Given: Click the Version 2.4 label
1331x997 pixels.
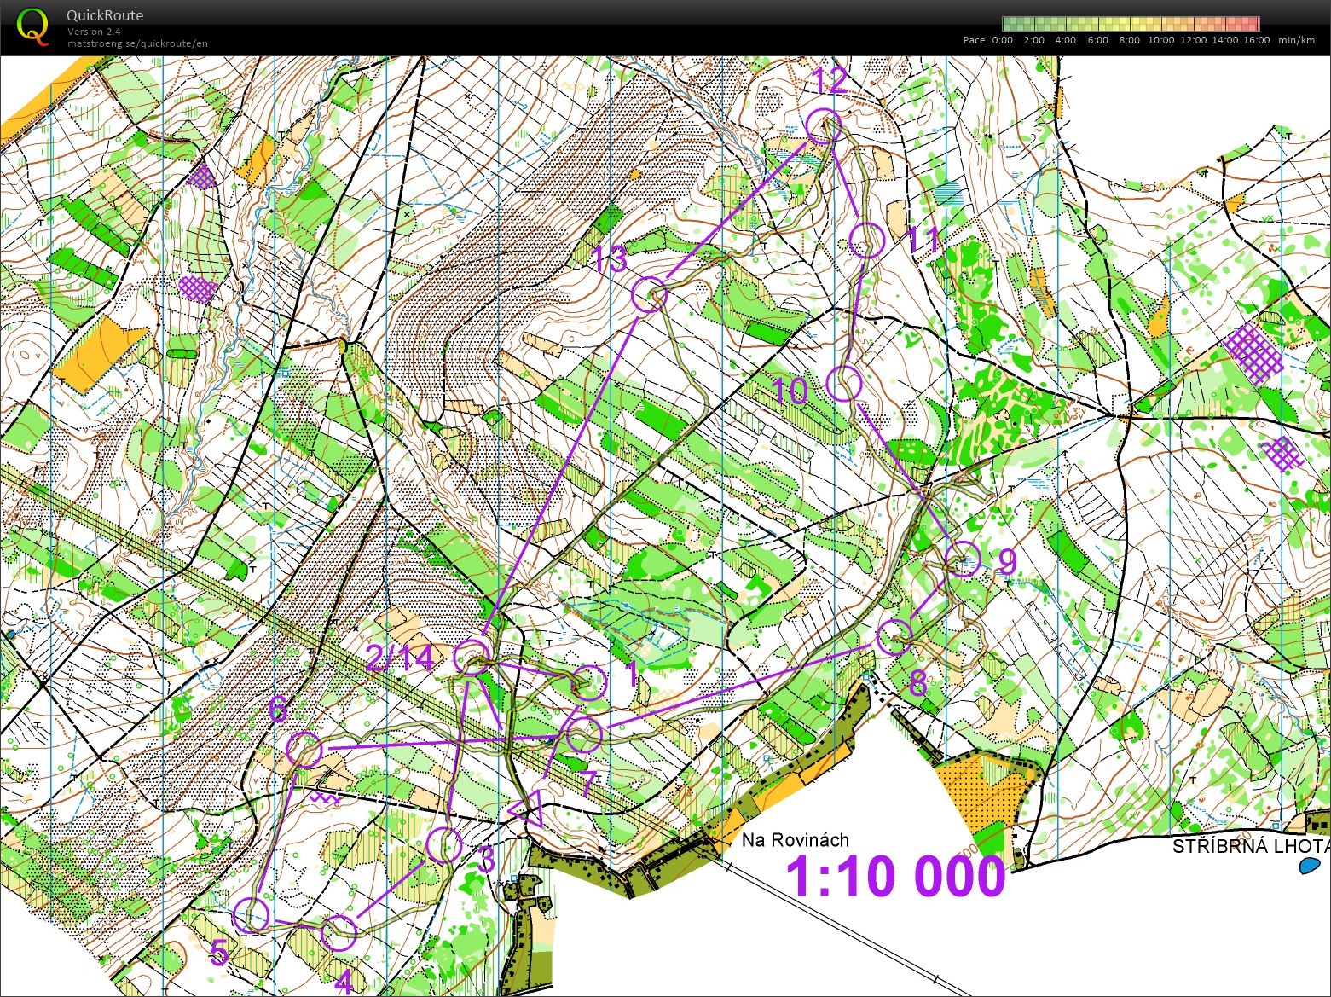Looking at the screenshot, I should (94, 32).
